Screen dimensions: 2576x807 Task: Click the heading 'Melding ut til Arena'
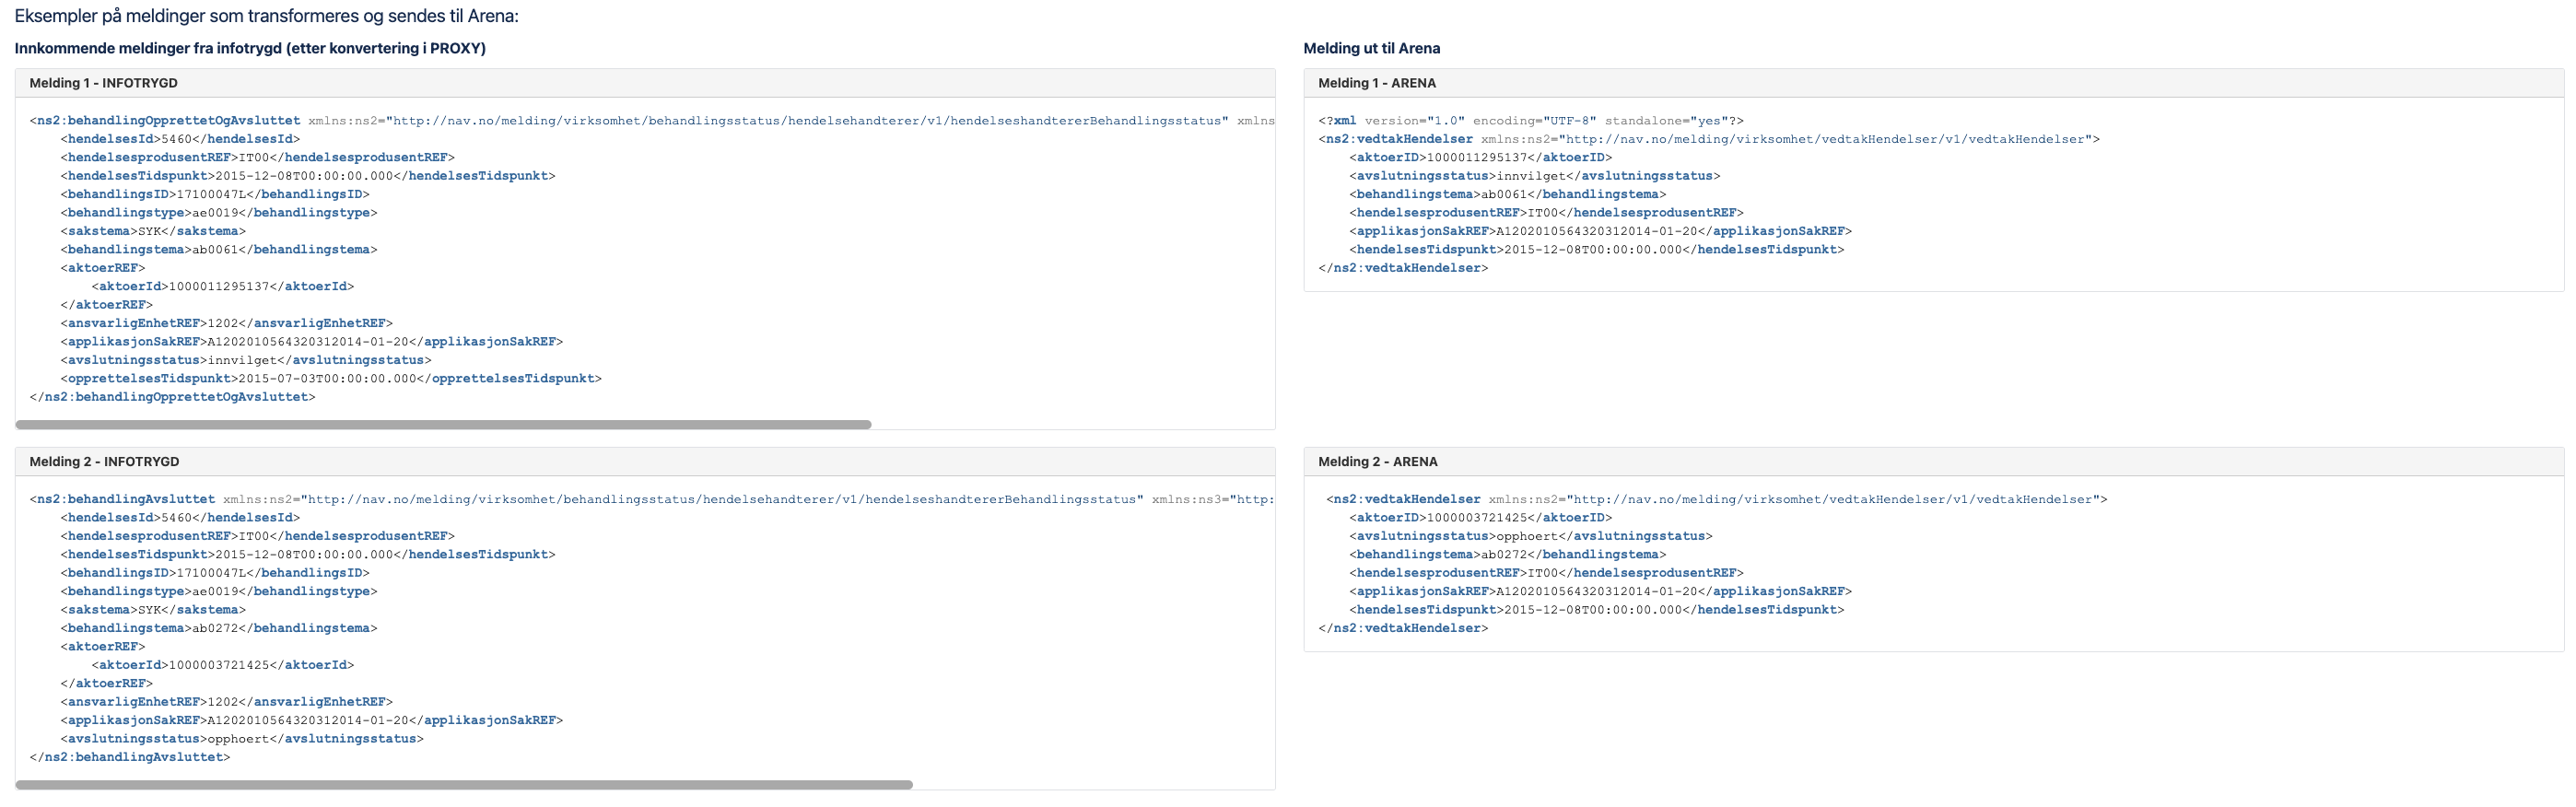1372,48
